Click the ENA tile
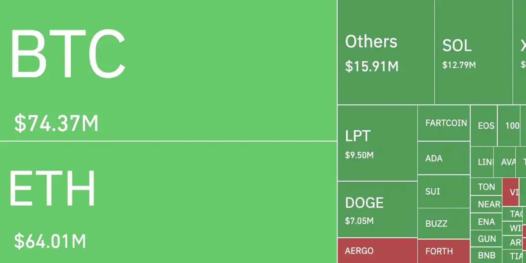The height and width of the screenshot is (263, 526). [x=486, y=221]
